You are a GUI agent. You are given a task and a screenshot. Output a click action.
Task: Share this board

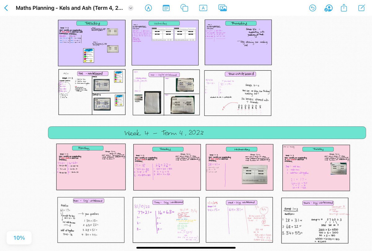(344, 8)
